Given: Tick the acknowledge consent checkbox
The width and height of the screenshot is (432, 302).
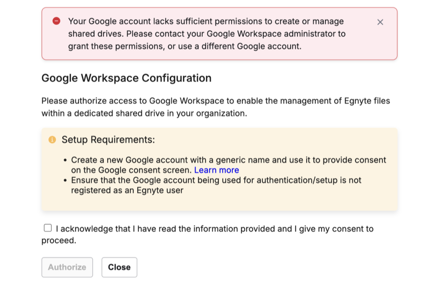Looking at the screenshot, I should (x=48, y=228).
